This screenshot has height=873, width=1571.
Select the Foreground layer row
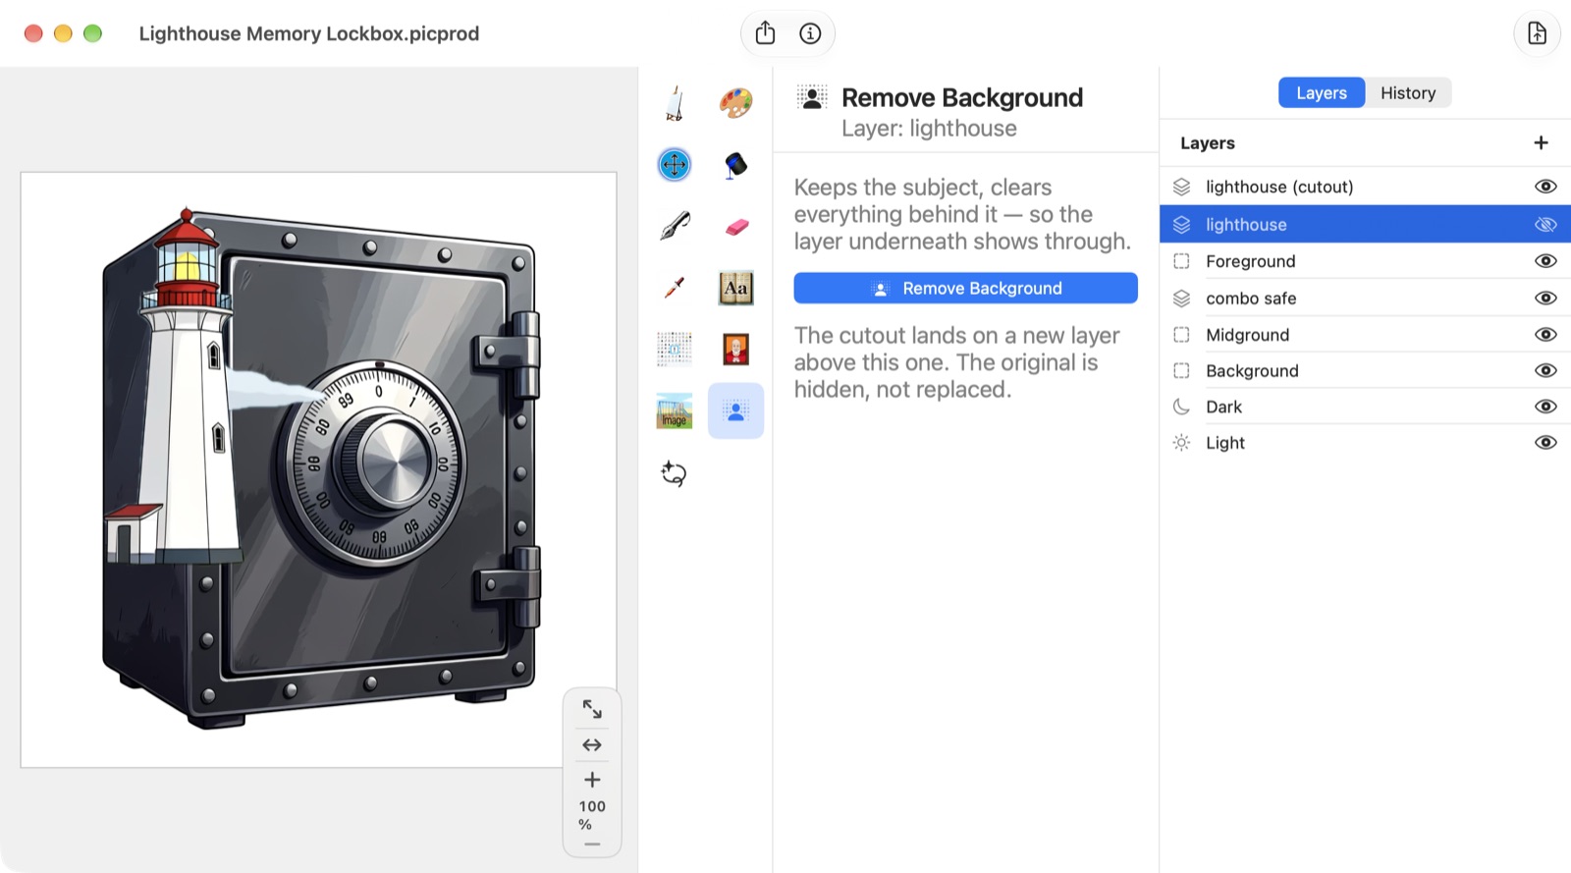(x=1365, y=261)
